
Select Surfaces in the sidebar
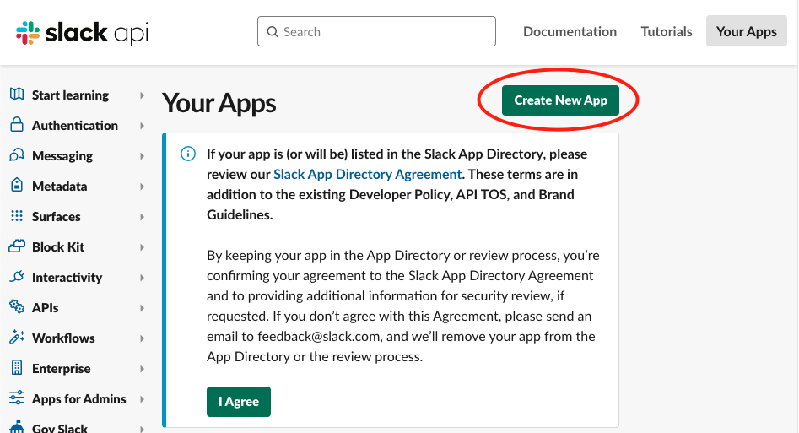(56, 217)
